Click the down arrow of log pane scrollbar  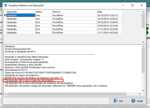click(x=143, y=90)
